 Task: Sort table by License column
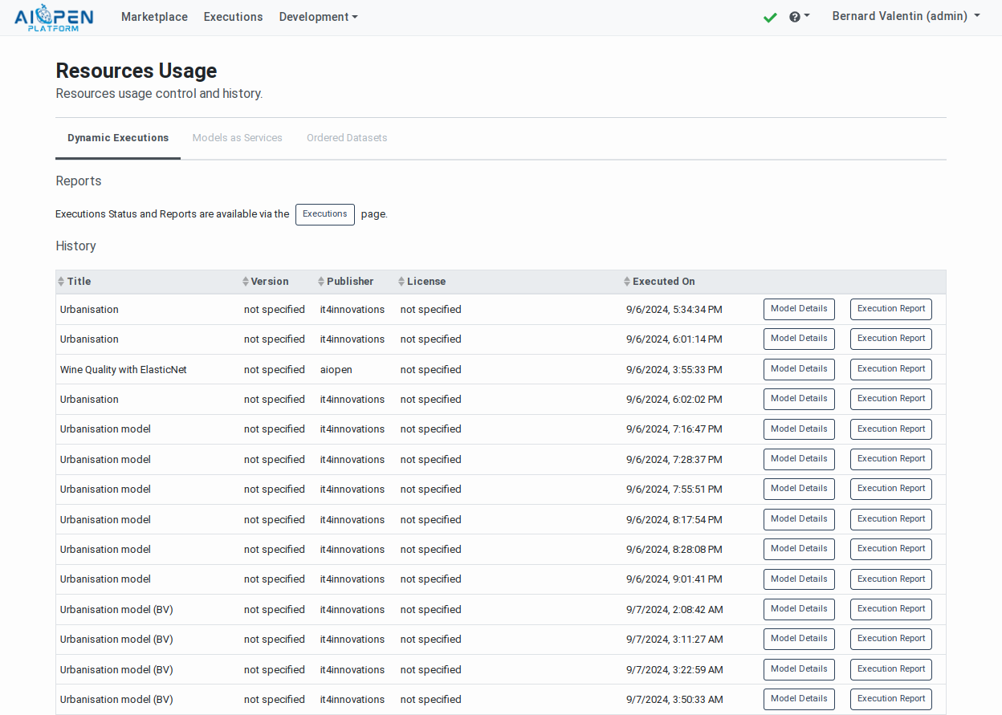(426, 282)
